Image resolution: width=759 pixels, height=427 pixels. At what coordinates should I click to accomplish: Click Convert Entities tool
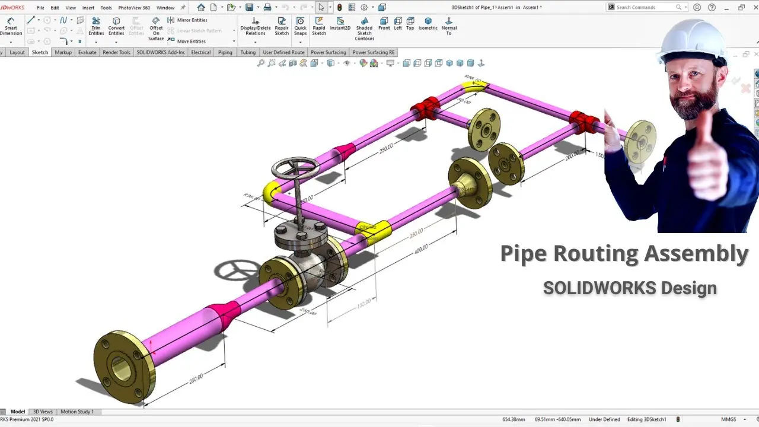(x=116, y=26)
